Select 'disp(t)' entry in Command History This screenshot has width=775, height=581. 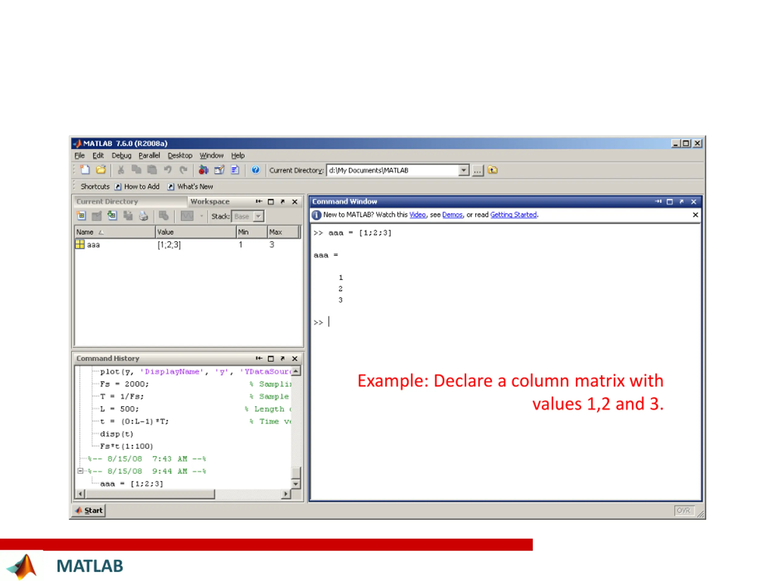(117, 434)
